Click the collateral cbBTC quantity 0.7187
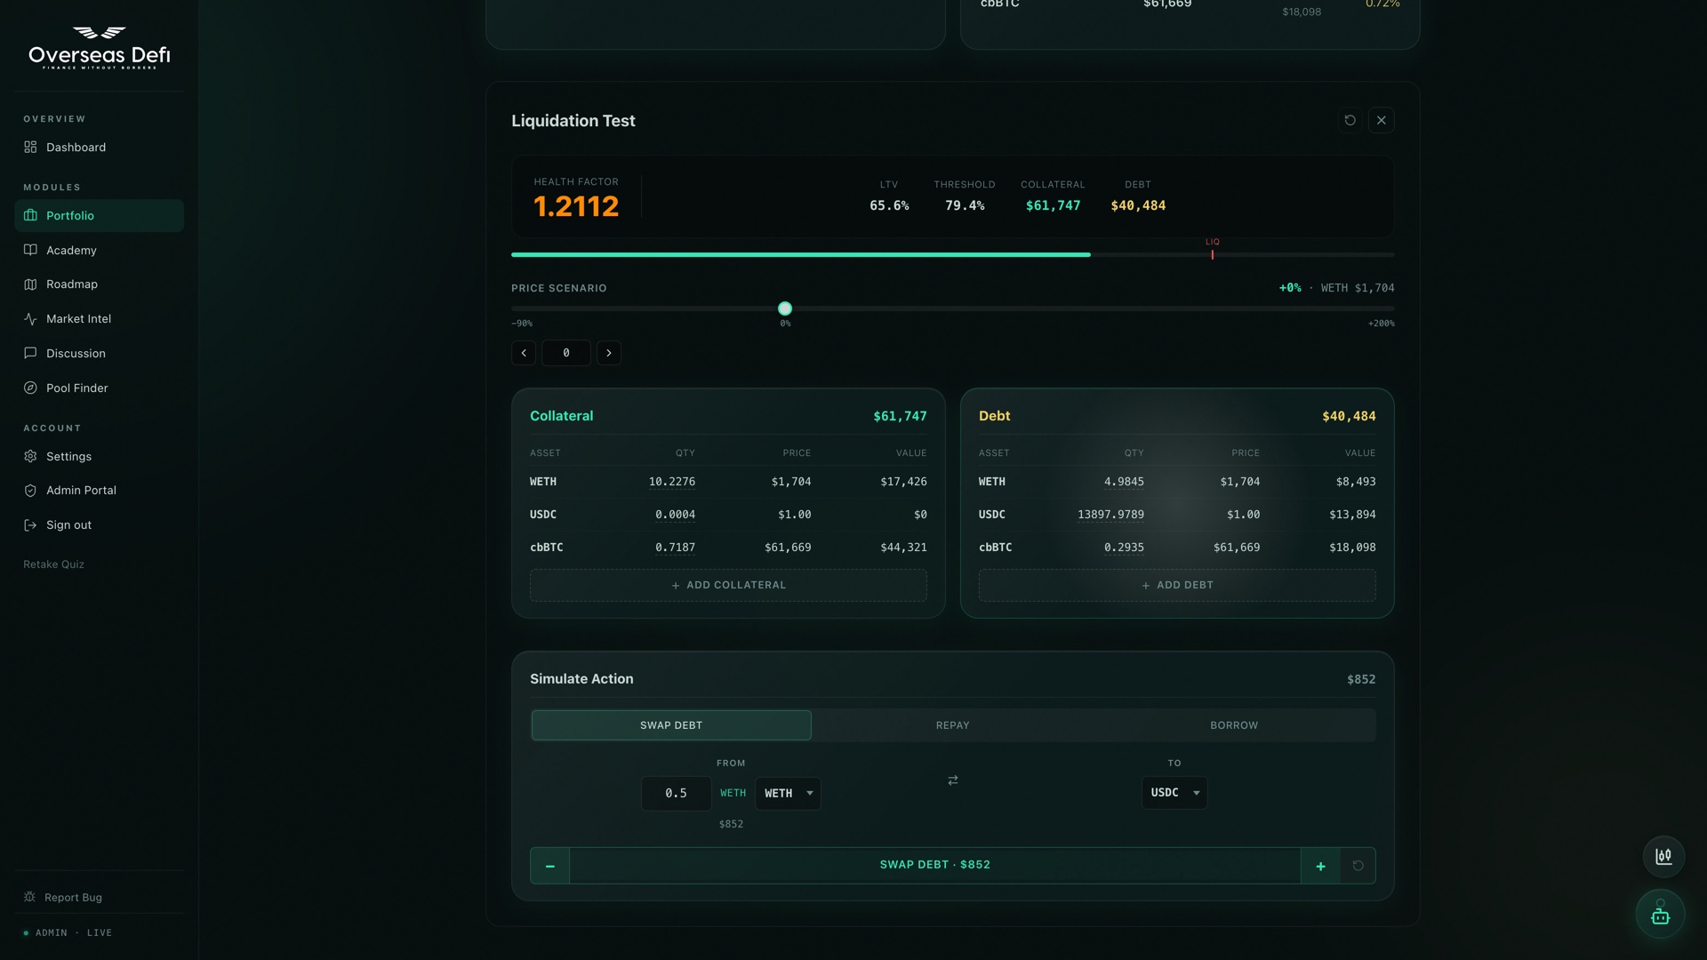 675,548
